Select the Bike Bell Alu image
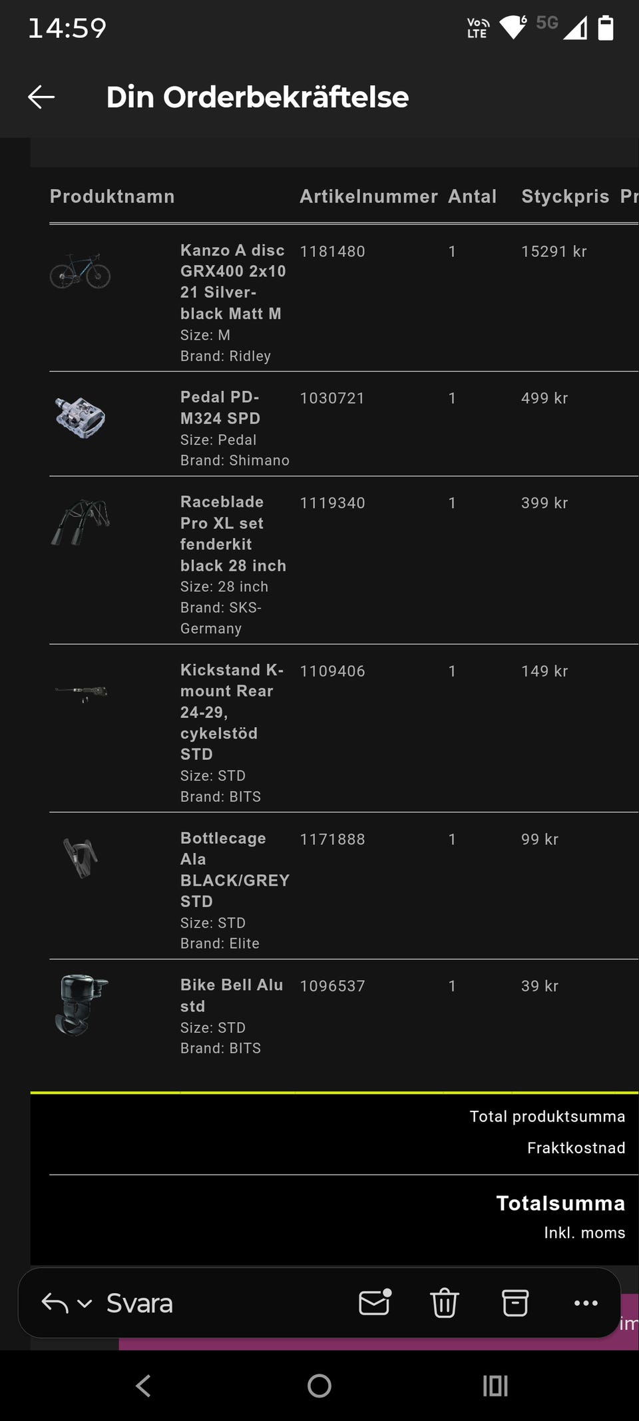The width and height of the screenshot is (639, 1421). pyautogui.click(x=81, y=1005)
